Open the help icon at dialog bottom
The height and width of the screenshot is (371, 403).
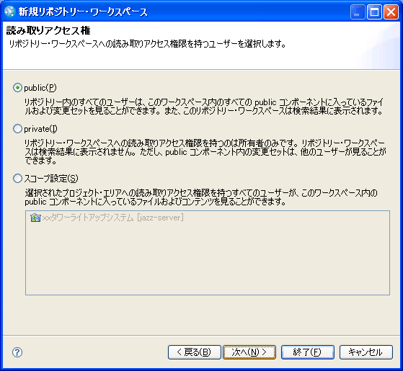[17, 352]
